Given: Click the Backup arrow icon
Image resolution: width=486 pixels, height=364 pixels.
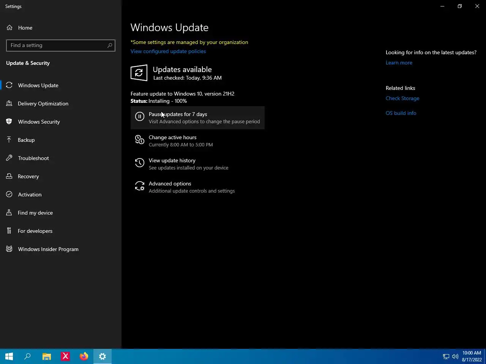Looking at the screenshot, I should click(9, 140).
